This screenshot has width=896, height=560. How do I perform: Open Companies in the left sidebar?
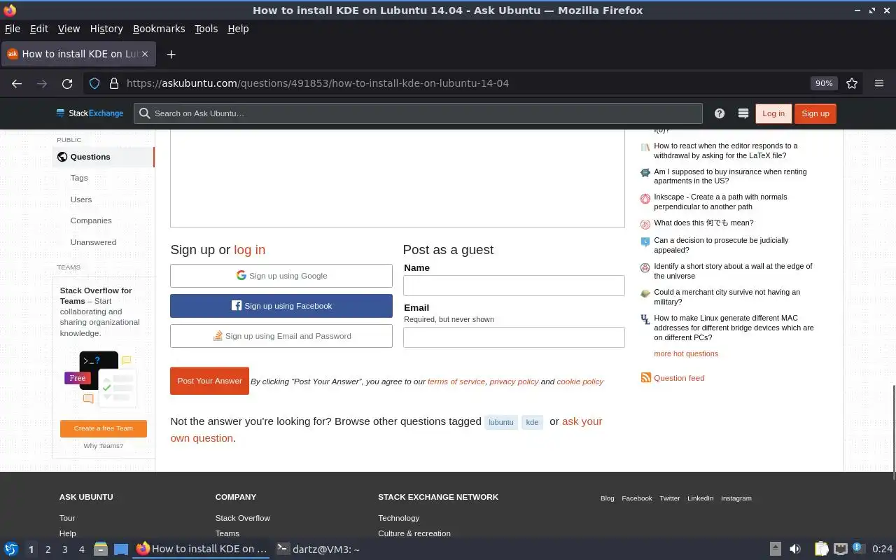pyautogui.click(x=91, y=220)
